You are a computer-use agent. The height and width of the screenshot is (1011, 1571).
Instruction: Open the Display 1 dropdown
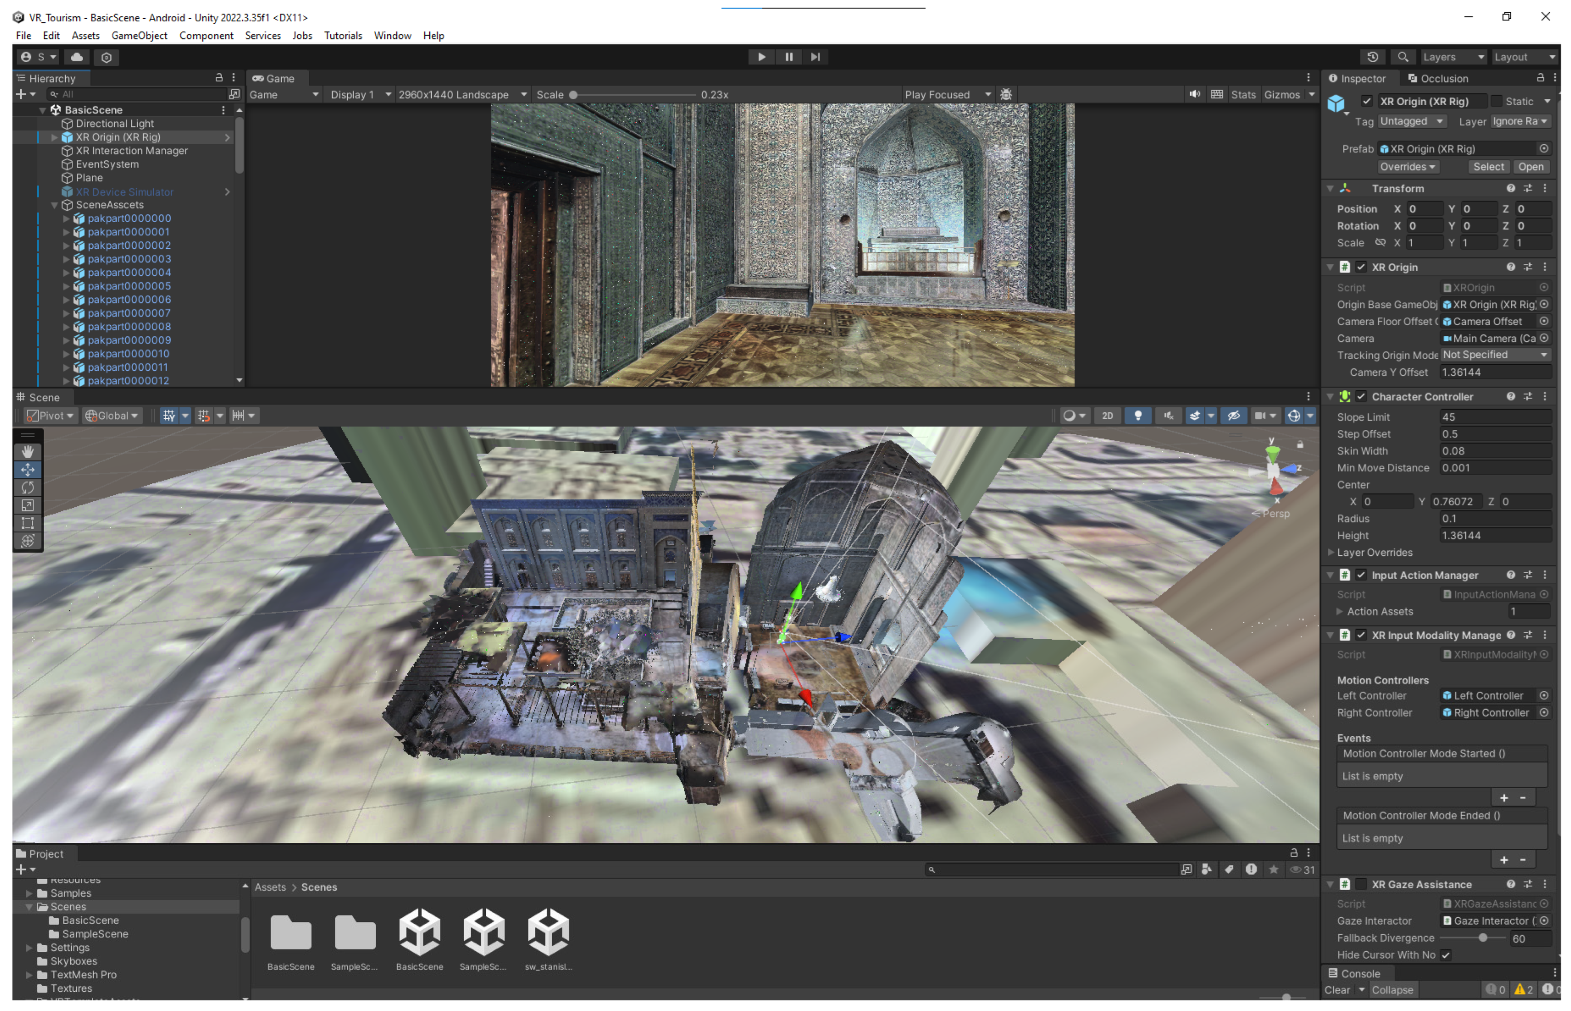361,95
